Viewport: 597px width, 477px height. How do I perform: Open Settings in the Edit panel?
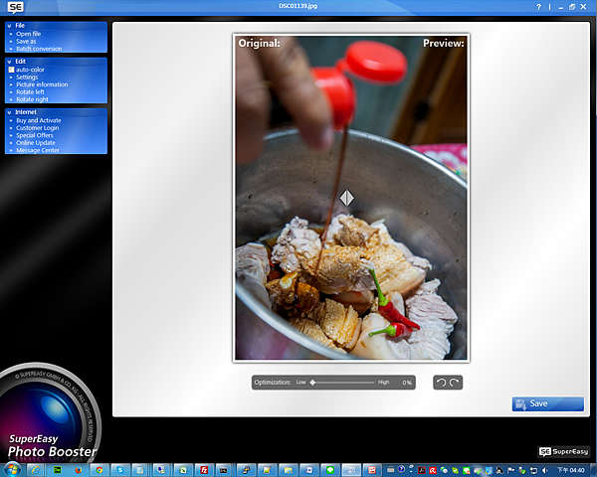pyautogui.click(x=27, y=78)
